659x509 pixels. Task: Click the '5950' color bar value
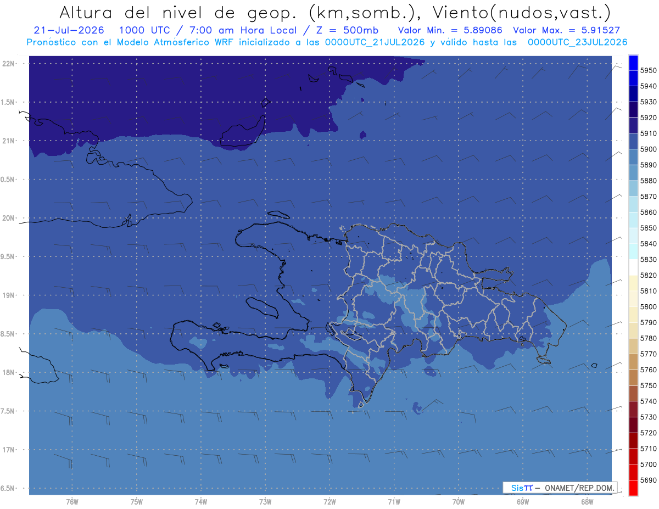coord(649,70)
